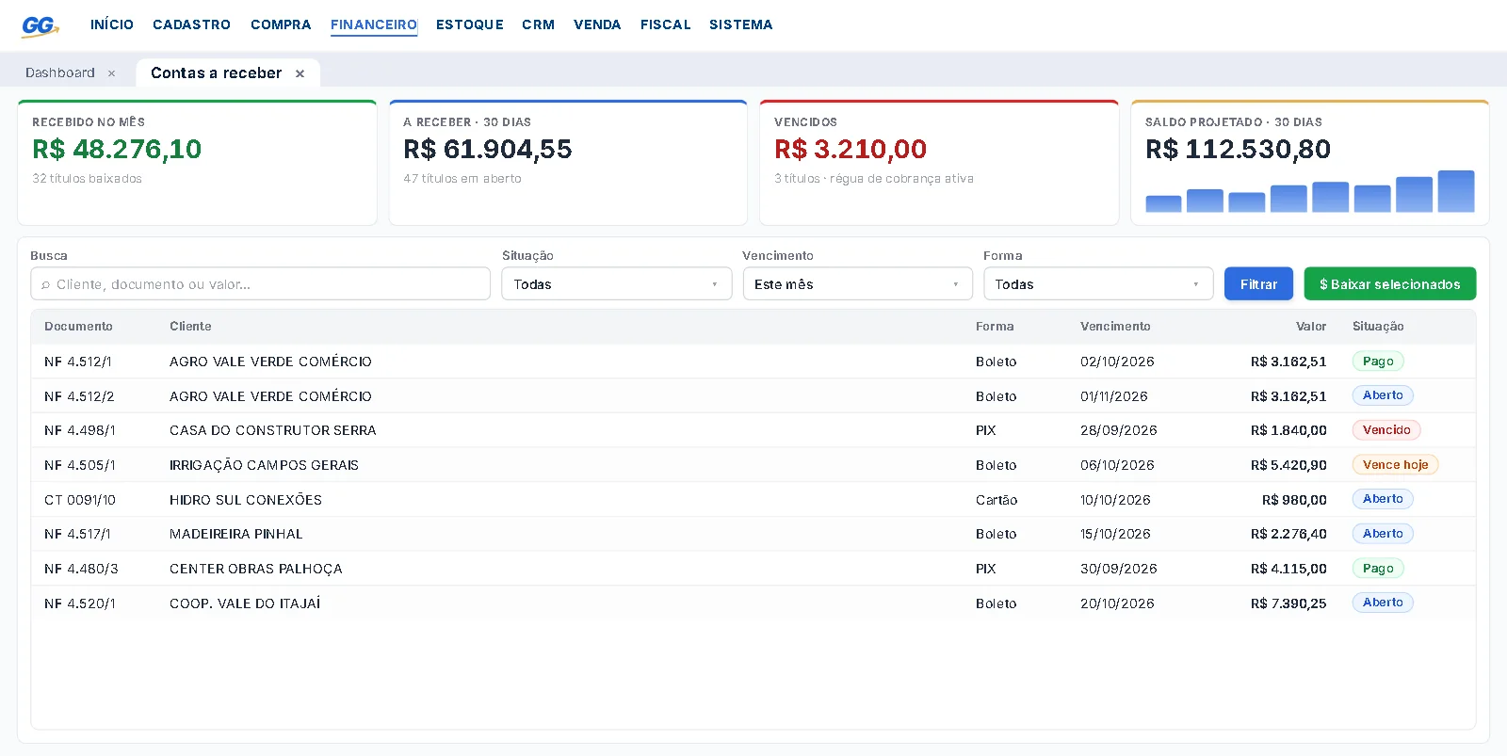1507x756 pixels.
Task: Open the ESTOQUE menu
Action: tap(470, 25)
